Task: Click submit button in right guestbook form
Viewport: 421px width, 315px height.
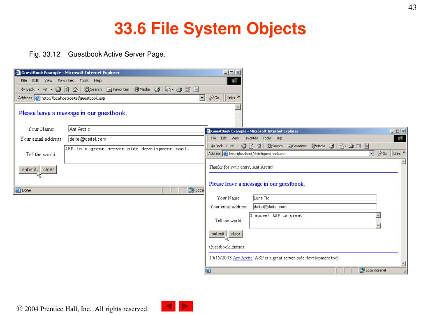Action: click(x=218, y=234)
